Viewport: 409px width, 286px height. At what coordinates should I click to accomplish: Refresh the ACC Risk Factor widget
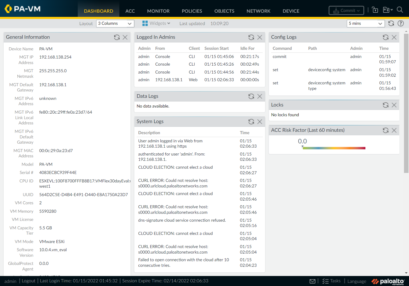[386, 130]
